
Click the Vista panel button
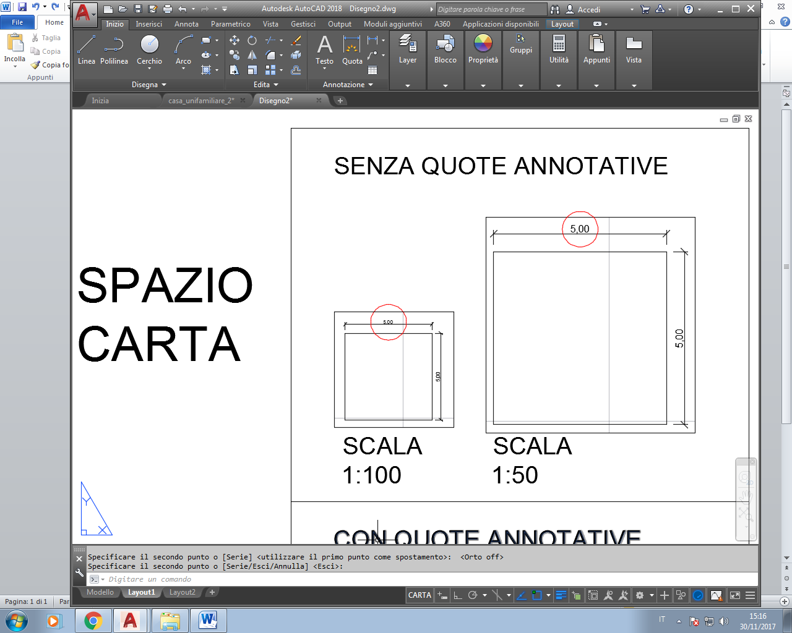click(634, 49)
